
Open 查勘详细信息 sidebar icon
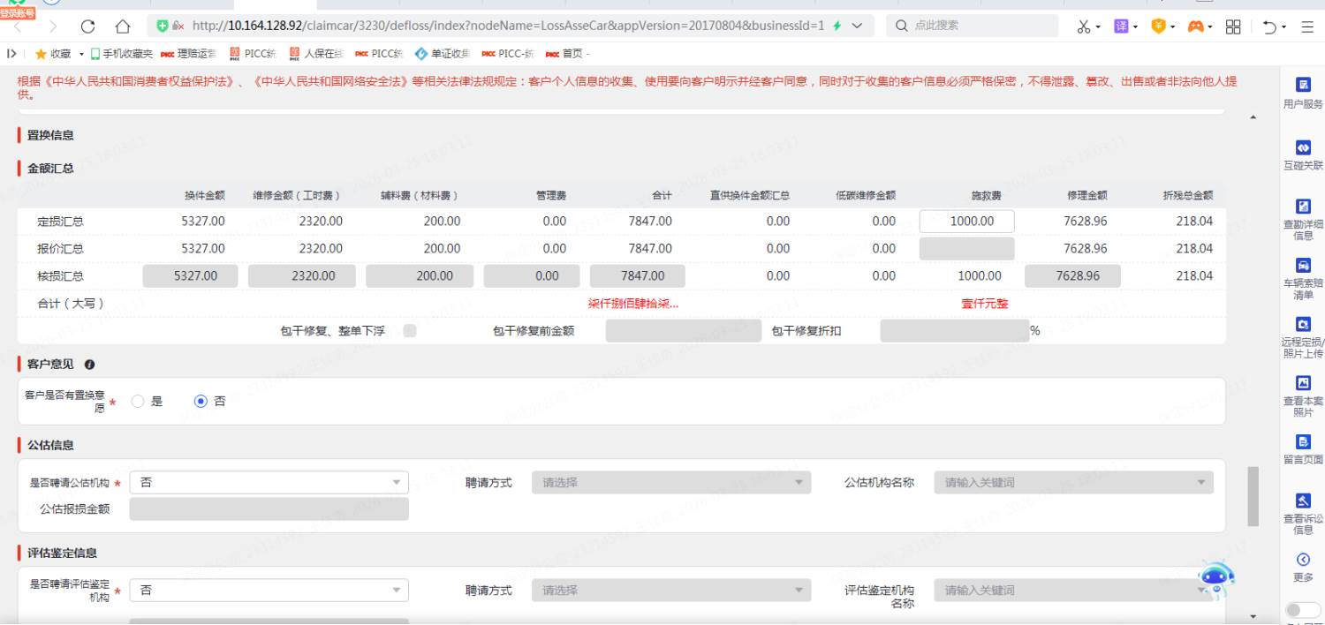(x=1303, y=207)
